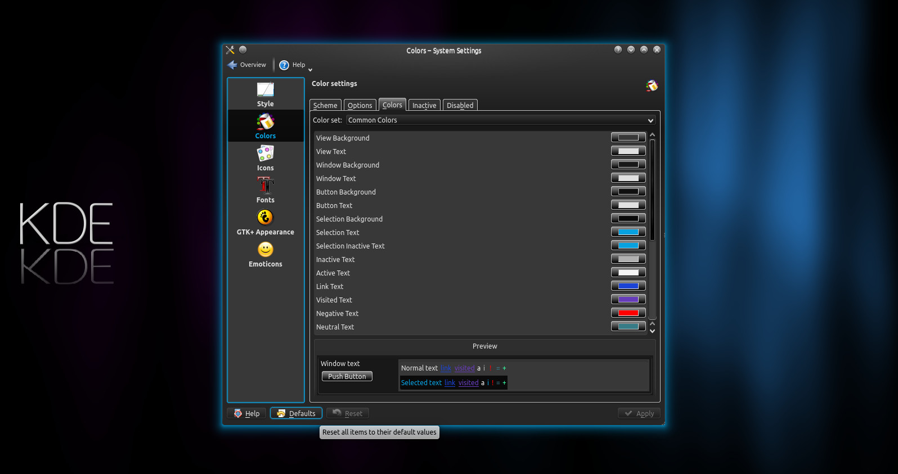Image resolution: width=898 pixels, height=474 pixels.
Task: Edit the Button Text color swatch
Action: pos(628,205)
